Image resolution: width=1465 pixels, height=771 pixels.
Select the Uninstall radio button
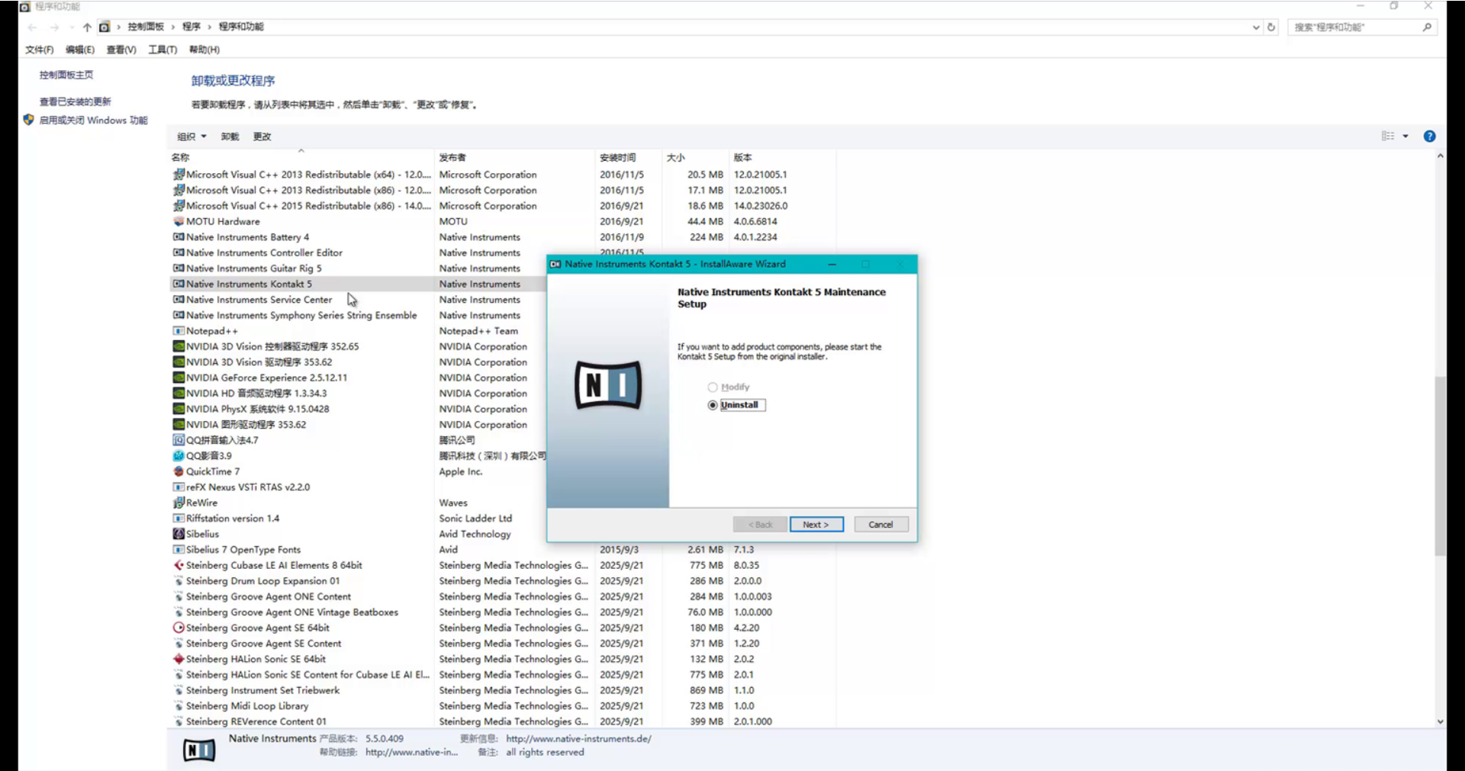713,405
